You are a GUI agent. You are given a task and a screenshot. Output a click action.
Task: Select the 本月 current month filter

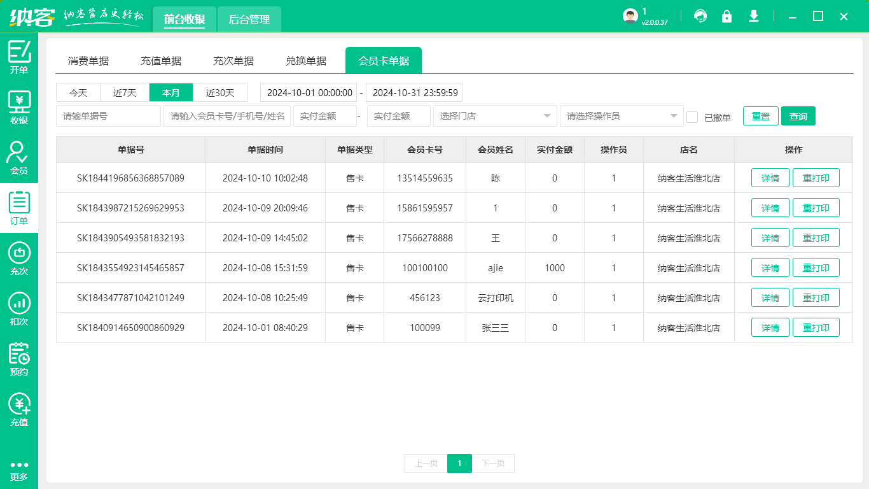pyautogui.click(x=170, y=92)
